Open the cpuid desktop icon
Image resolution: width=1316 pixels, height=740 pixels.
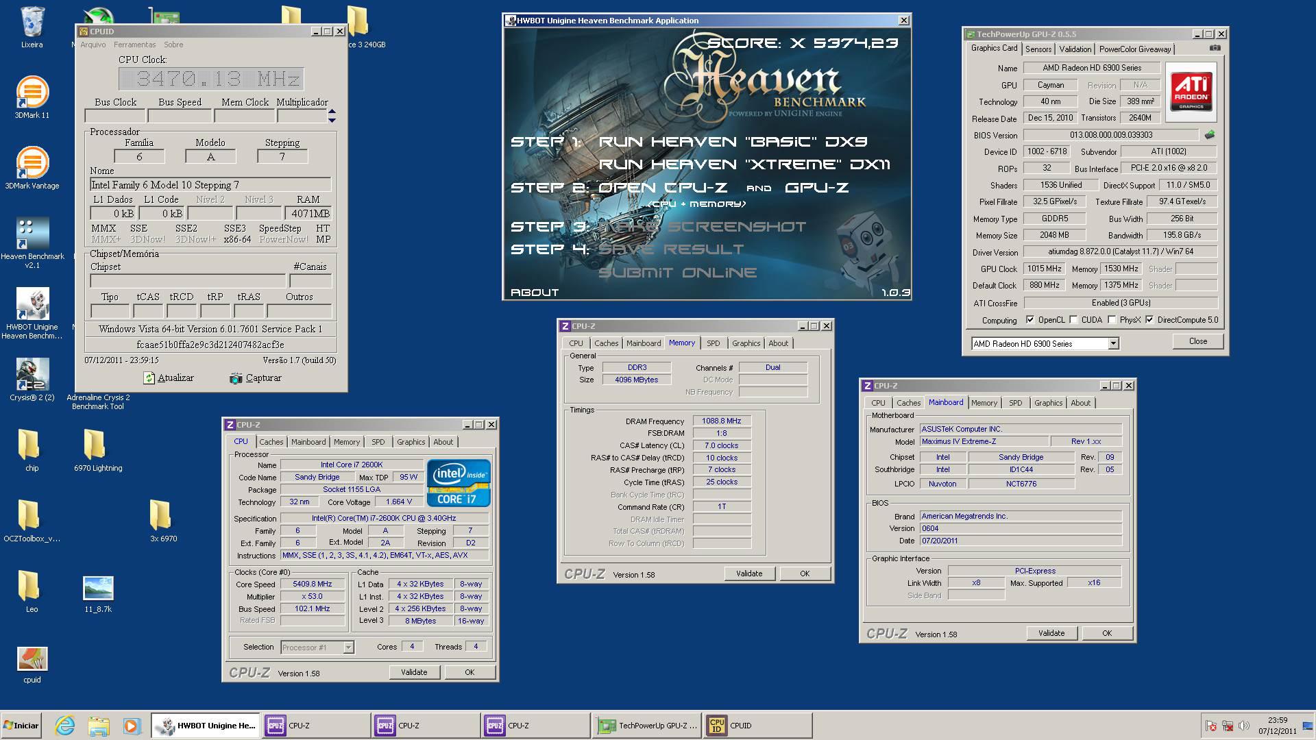click(x=32, y=665)
